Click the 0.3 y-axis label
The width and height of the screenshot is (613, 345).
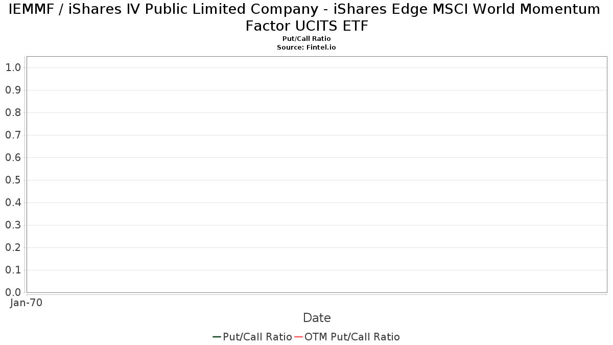pyautogui.click(x=13, y=225)
